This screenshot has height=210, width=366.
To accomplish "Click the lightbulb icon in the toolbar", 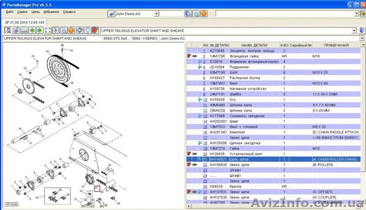I will click(x=87, y=30).
